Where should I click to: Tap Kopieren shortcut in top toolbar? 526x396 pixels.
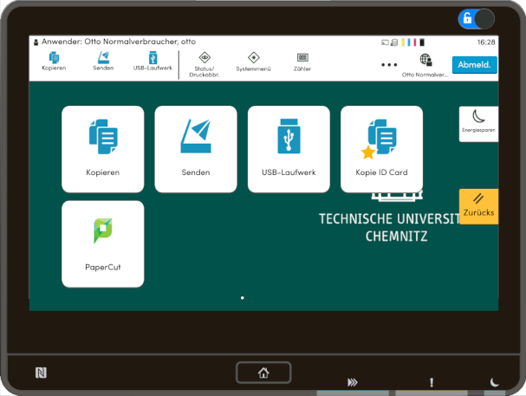[x=54, y=62]
